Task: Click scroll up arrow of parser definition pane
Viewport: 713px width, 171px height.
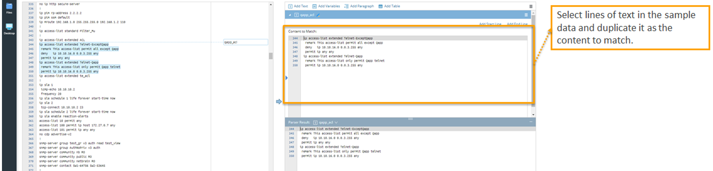Action: tap(533, 13)
